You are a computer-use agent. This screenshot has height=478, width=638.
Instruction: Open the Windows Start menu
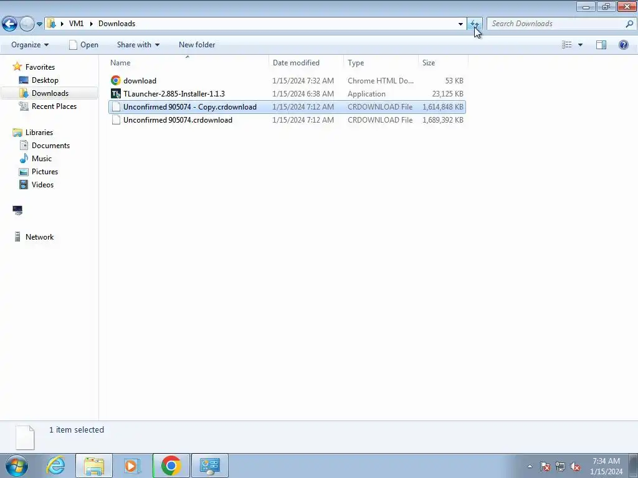click(x=17, y=466)
